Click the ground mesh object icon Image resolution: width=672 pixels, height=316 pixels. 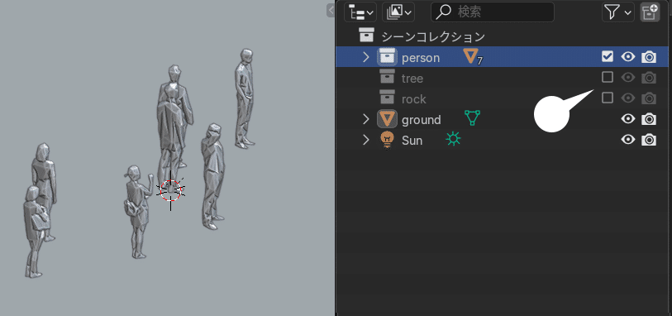point(387,119)
